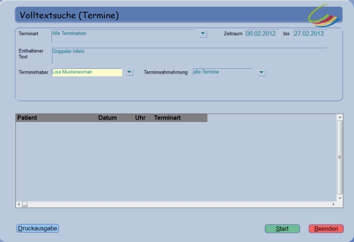
Task: Click the horizontal scrollbar thumb
Action: 25,204
